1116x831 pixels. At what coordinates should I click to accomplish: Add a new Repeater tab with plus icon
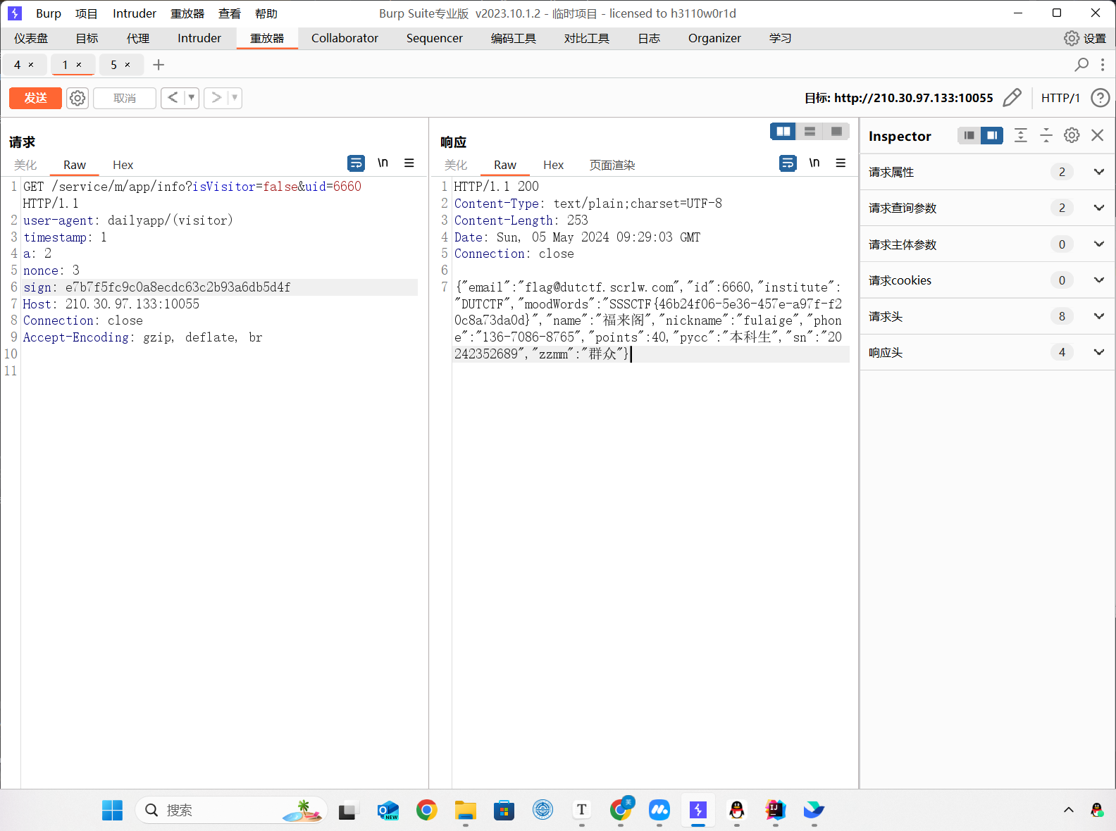click(159, 65)
